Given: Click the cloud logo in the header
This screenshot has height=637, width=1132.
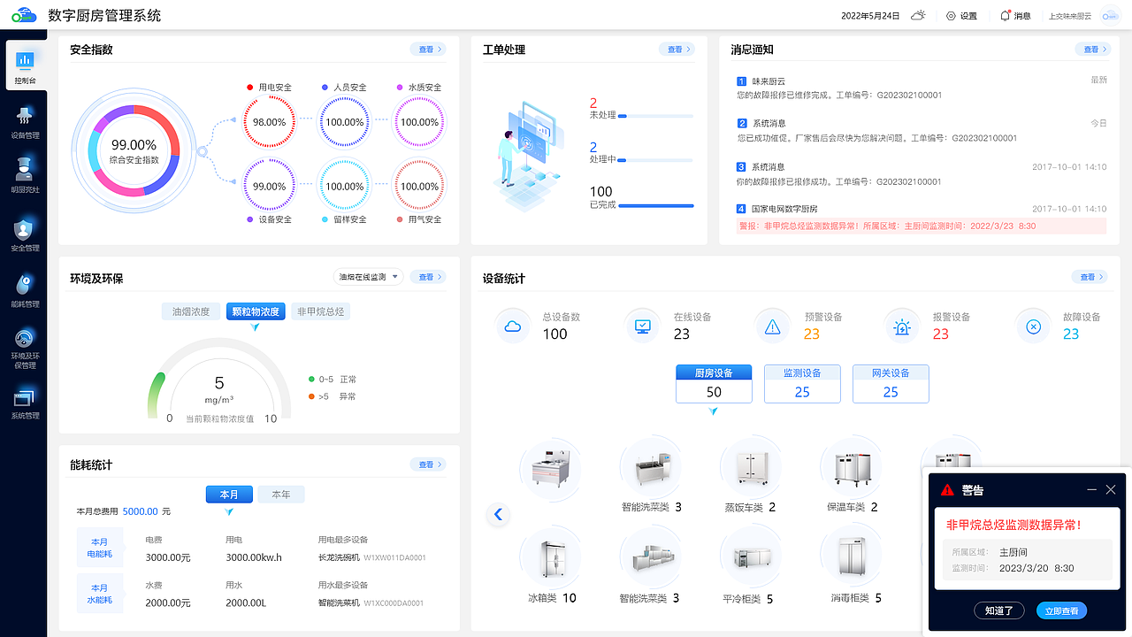Looking at the screenshot, I should click(x=23, y=16).
